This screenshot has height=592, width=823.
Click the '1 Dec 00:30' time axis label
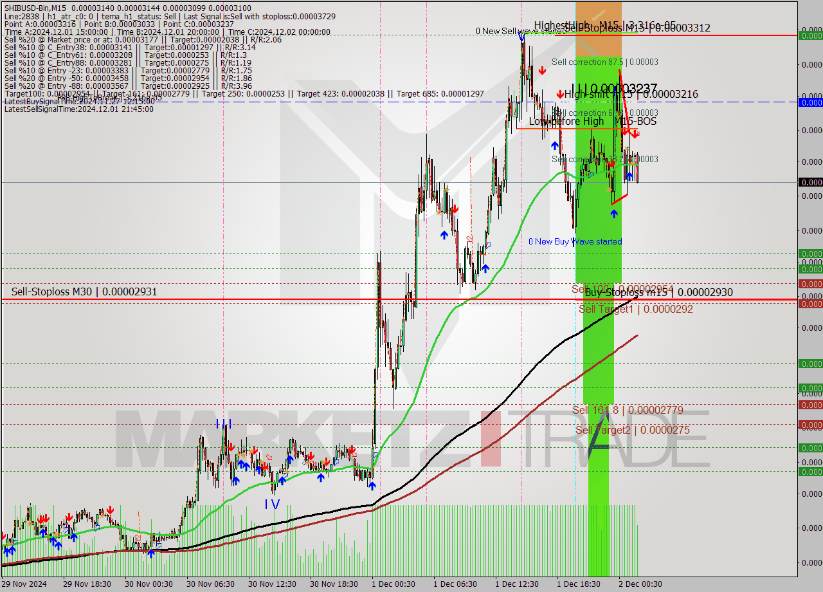click(x=393, y=584)
